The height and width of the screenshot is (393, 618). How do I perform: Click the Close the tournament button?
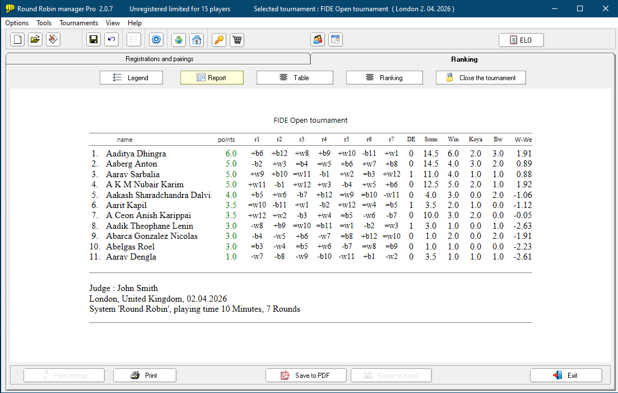(481, 78)
